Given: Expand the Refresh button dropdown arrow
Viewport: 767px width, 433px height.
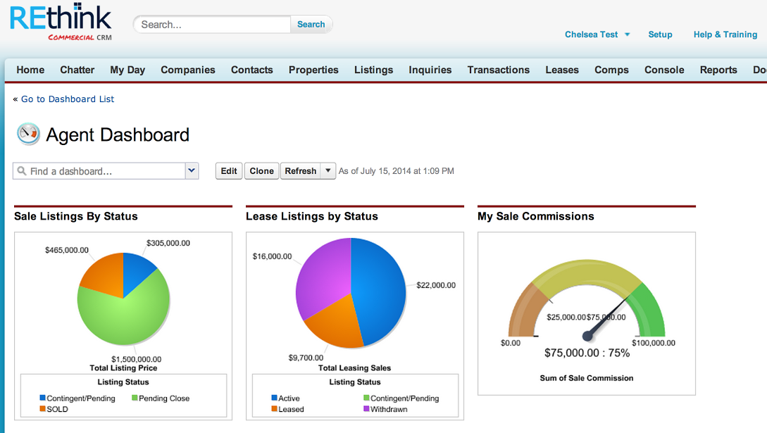Looking at the screenshot, I should (x=328, y=171).
